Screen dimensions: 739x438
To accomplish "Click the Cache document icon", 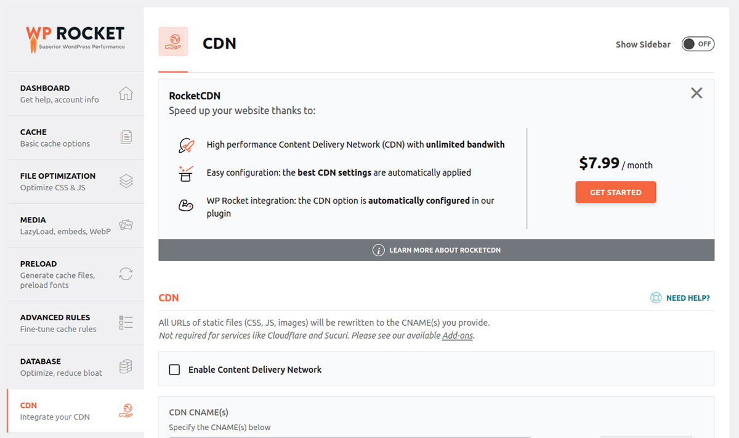I will pyautogui.click(x=126, y=137).
